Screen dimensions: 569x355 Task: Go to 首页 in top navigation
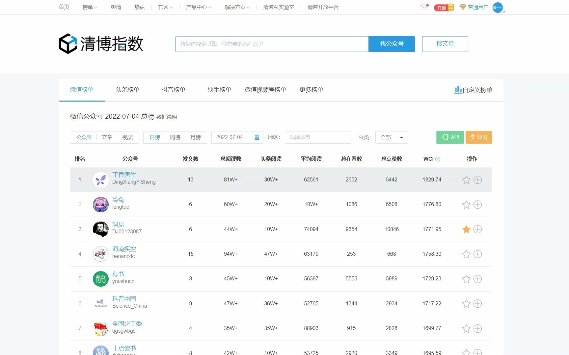pyautogui.click(x=64, y=7)
